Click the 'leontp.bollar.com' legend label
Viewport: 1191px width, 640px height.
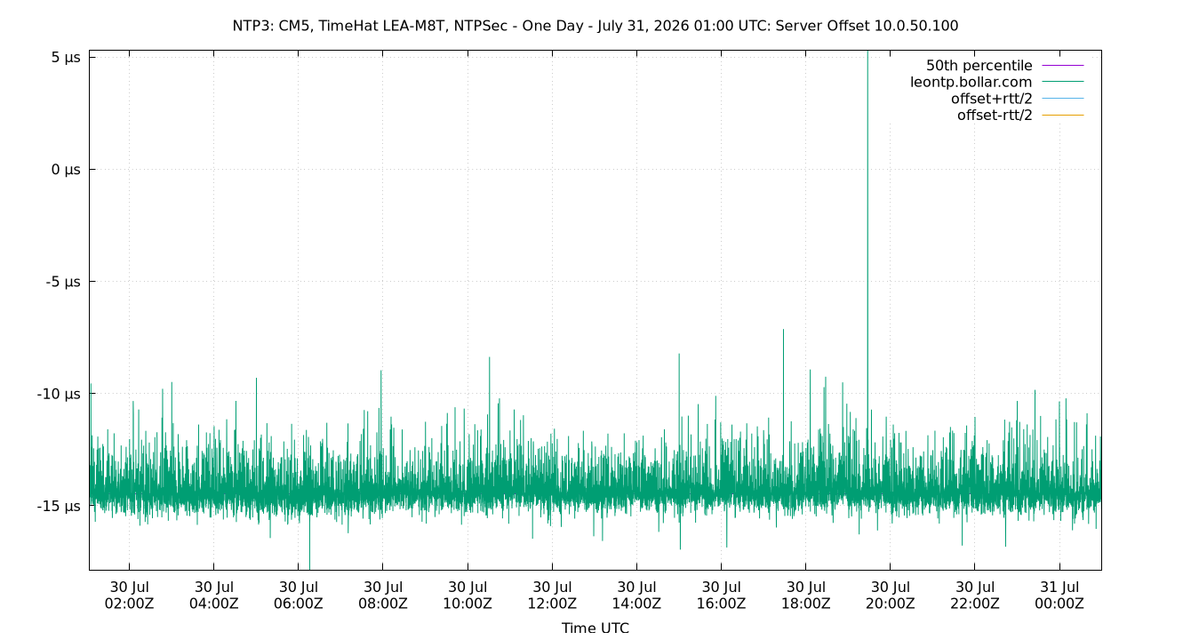971,82
